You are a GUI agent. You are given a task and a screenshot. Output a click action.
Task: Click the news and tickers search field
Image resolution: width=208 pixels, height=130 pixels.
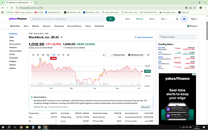68,19
